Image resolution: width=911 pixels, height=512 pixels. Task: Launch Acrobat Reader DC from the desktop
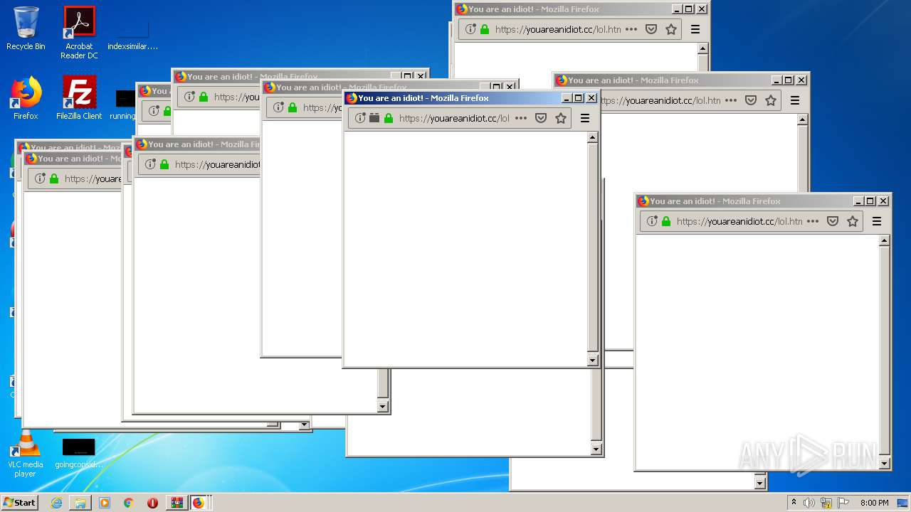79,33
